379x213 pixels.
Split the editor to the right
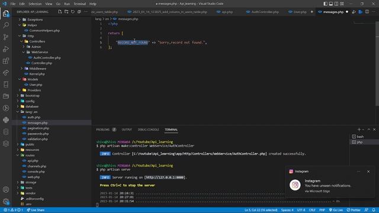pyautogui.click(x=367, y=12)
